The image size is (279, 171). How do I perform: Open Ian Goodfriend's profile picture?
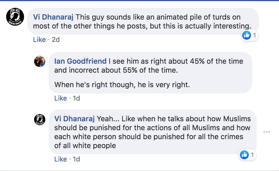pyautogui.click(x=40, y=61)
